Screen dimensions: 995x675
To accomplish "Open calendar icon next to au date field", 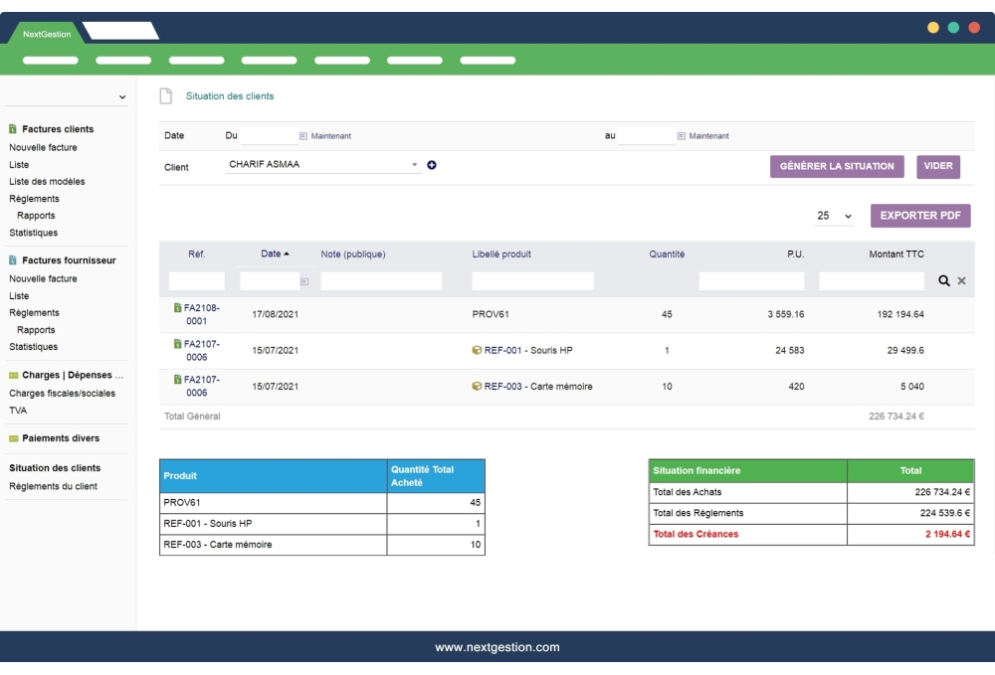I will point(682,136).
